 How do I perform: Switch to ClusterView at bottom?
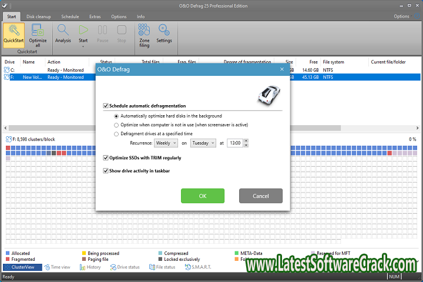pyautogui.click(x=23, y=267)
